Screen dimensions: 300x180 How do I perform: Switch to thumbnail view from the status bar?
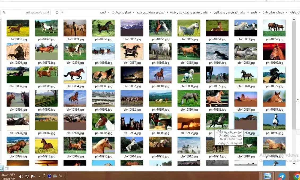[2, 169]
